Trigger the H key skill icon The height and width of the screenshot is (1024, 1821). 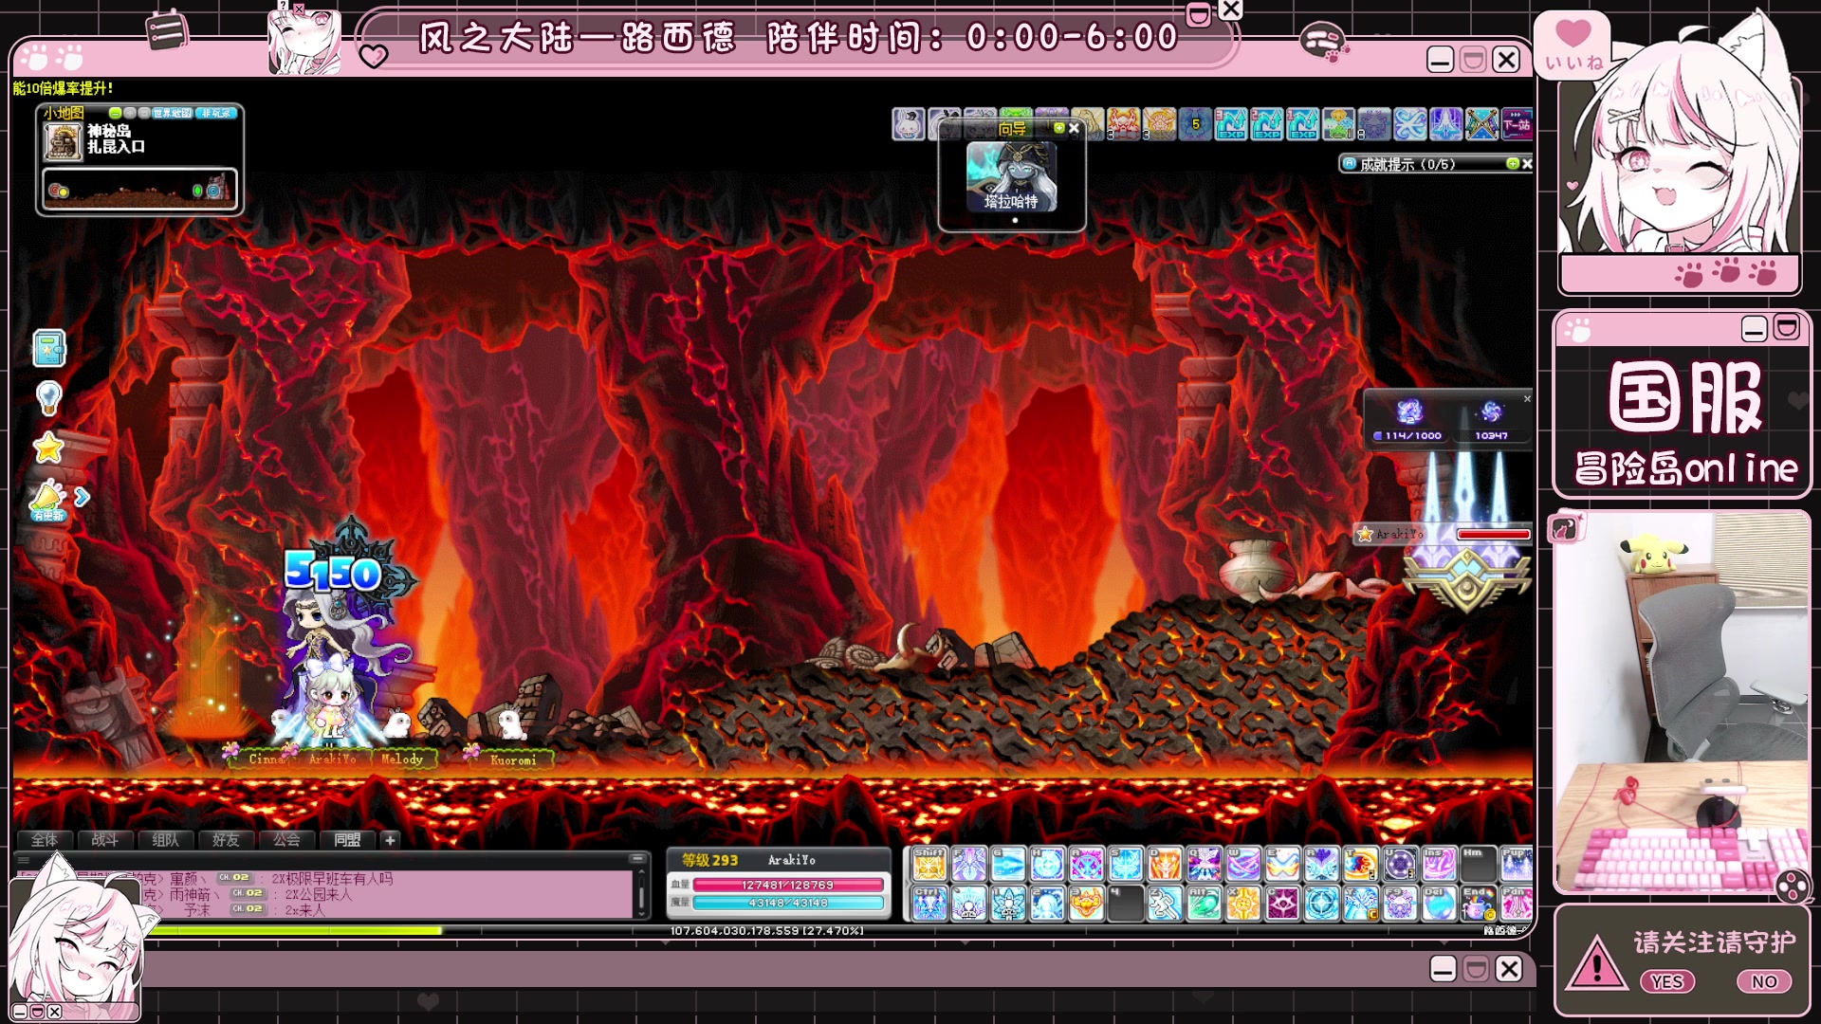pyautogui.click(x=1047, y=864)
